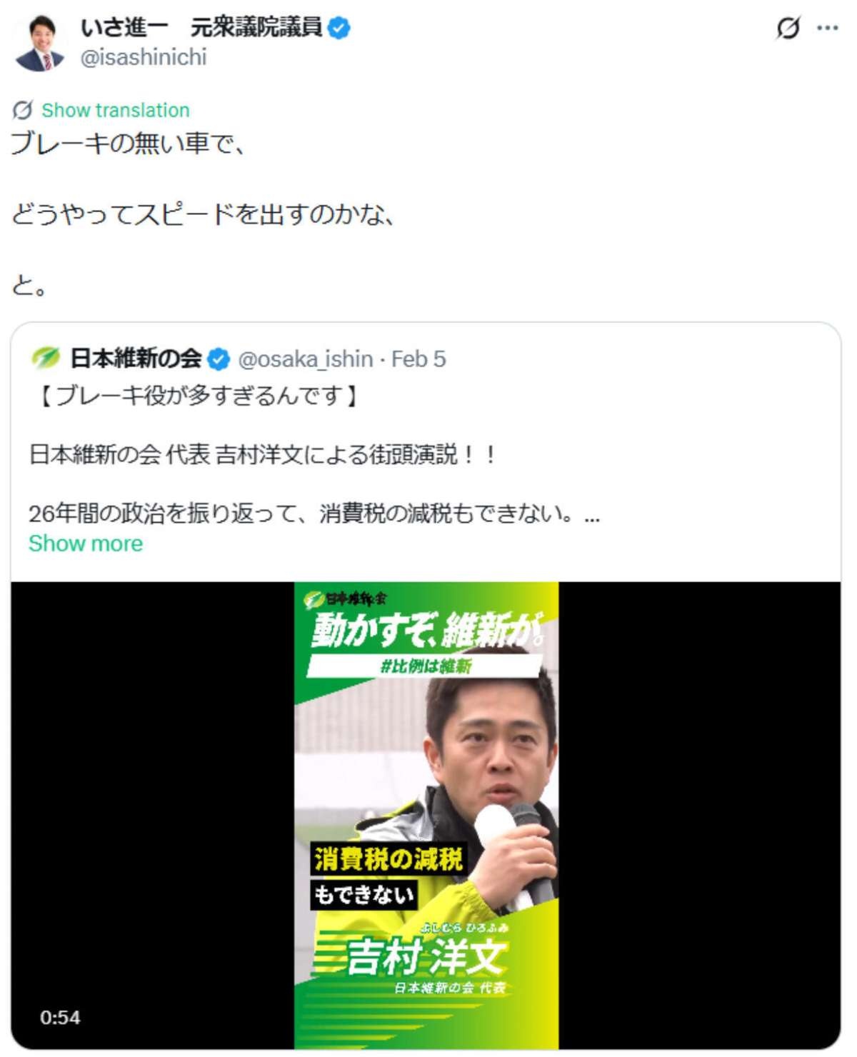Open the @osaka_ishin handle in quoted post
The image size is (857, 1057).
tap(306, 359)
